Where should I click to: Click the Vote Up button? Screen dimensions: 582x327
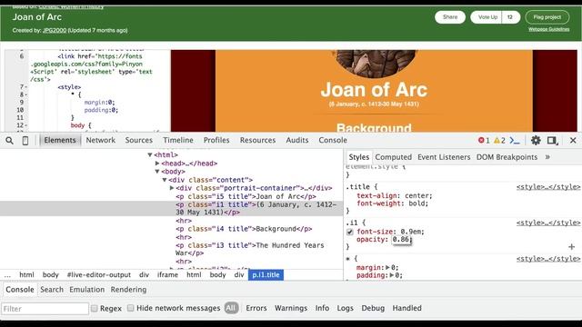click(487, 17)
